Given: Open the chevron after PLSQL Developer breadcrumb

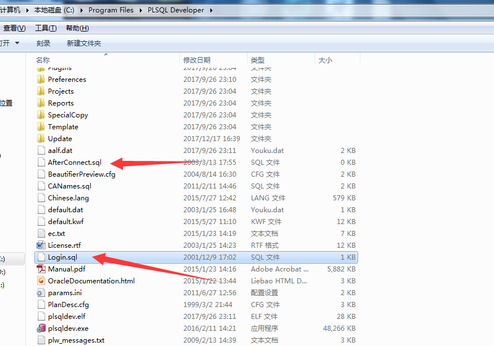Looking at the screenshot, I should pos(212,10).
